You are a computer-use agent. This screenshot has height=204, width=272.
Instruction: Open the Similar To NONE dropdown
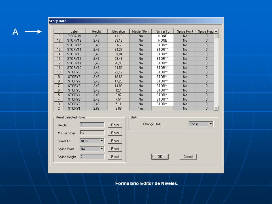coord(102,141)
